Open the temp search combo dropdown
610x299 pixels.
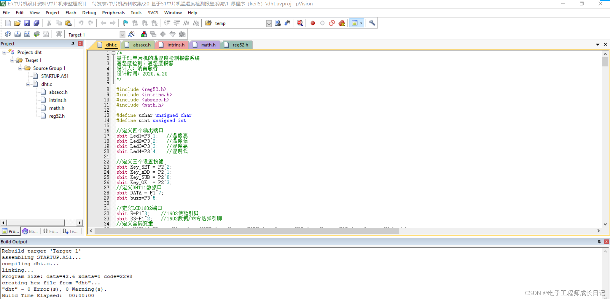click(269, 24)
